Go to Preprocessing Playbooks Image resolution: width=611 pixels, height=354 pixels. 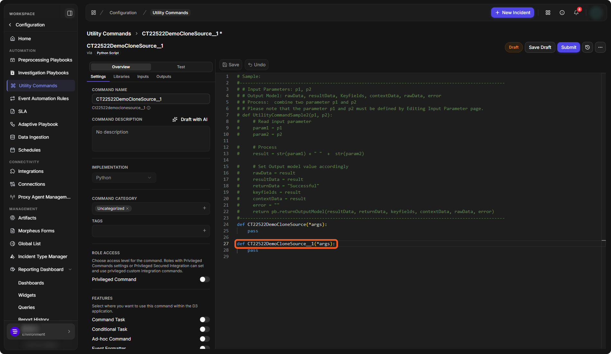(x=41, y=60)
